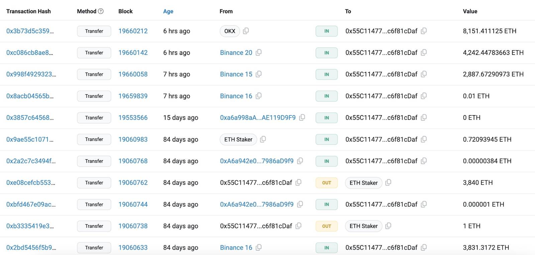Copy recipient address in block 19660058 row
The width and height of the screenshot is (535, 255).
point(424,74)
